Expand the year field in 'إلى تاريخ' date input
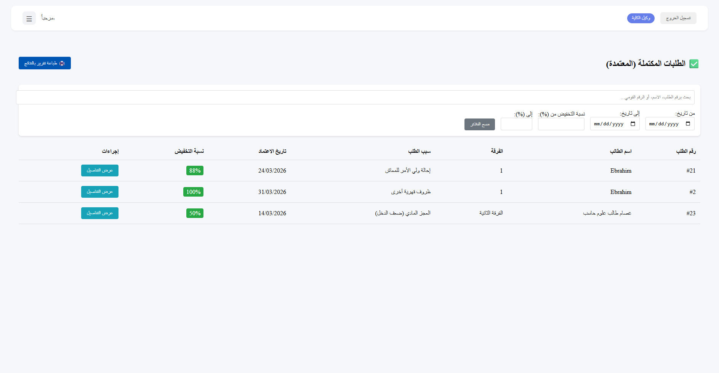The height and width of the screenshot is (373, 719). [618, 123]
